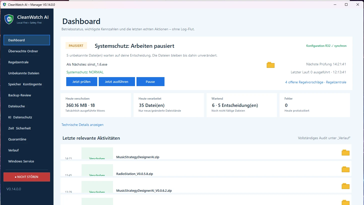Click Als Nächstes: siinst_1.6.exe text
Viewport: 364px width, 205px height.
click(87, 64)
